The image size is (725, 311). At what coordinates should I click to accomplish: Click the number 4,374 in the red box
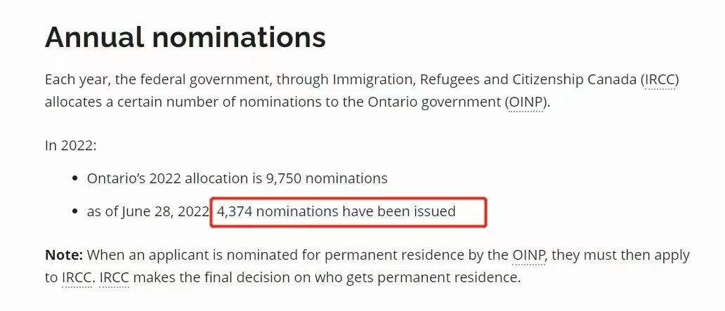(x=235, y=211)
